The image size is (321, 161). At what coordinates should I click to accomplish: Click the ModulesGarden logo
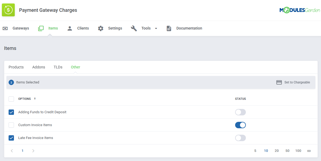tap(300, 10)
